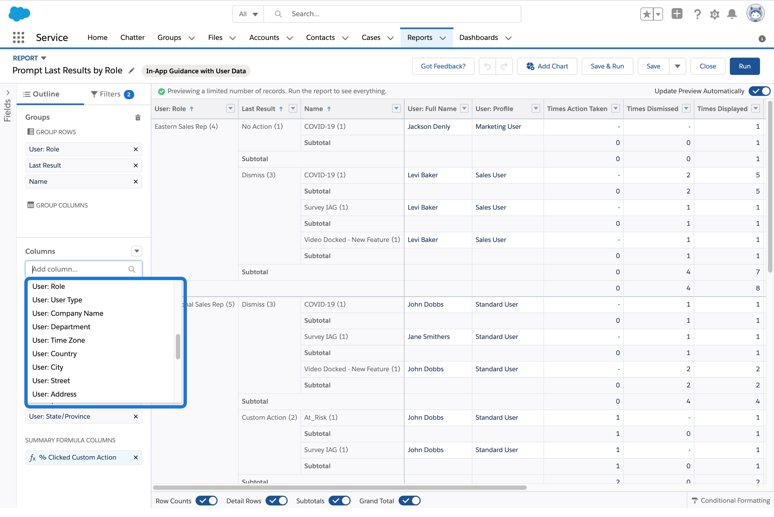The image size is (774, 517).
Task: Open Setup via the gear icon
Action: coord(714,14)
